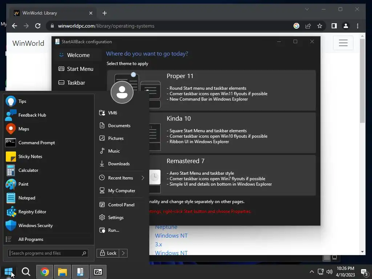Click the Windows Start button
372x279 pixels.
[9, 272]
